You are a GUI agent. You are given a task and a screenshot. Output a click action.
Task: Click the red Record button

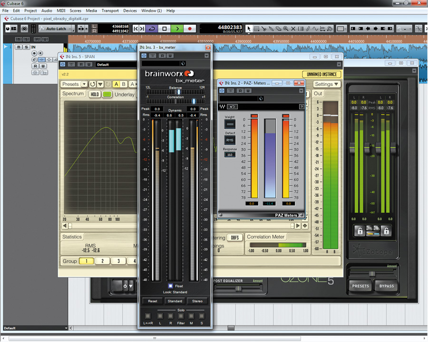point(190,28)
